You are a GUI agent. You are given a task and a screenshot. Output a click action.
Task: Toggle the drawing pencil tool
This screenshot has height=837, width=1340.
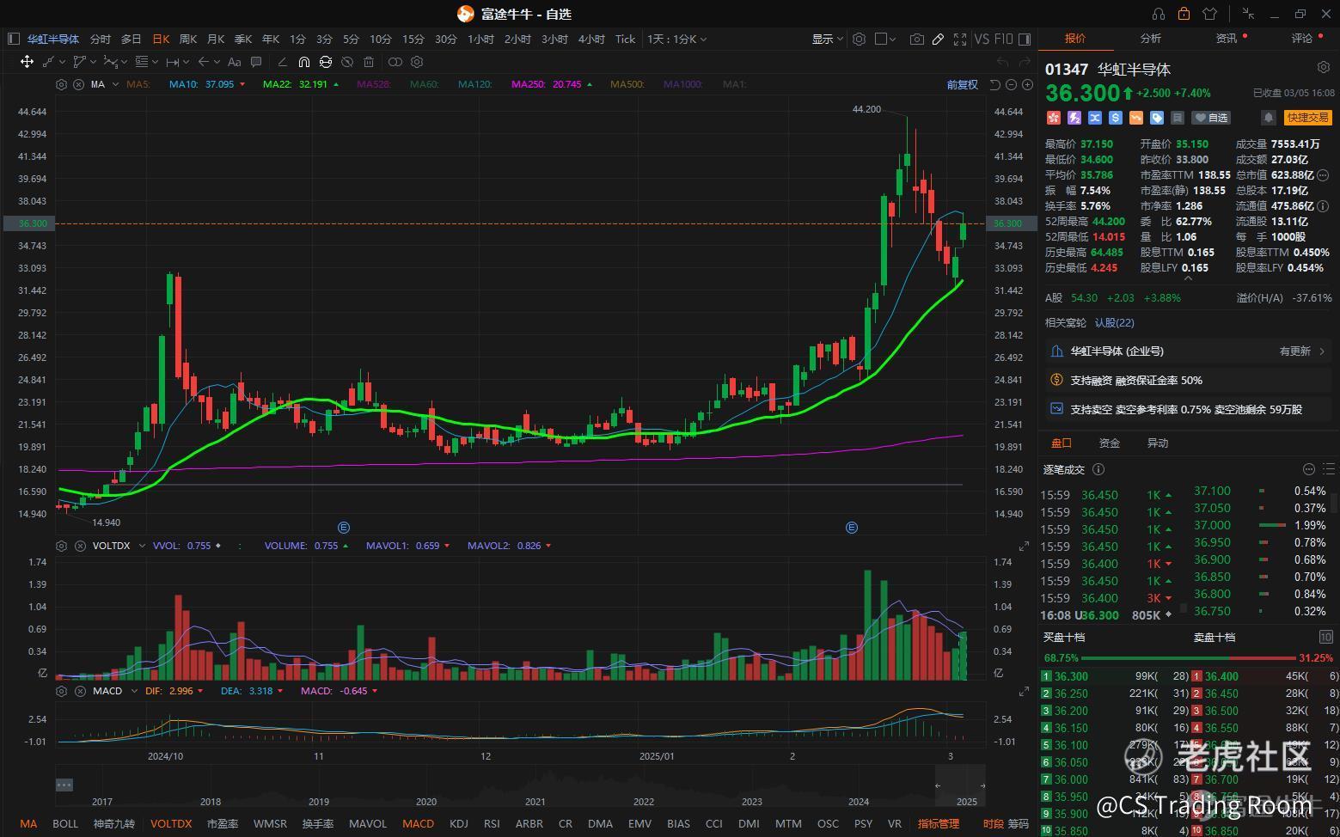(x=939, y=39)
